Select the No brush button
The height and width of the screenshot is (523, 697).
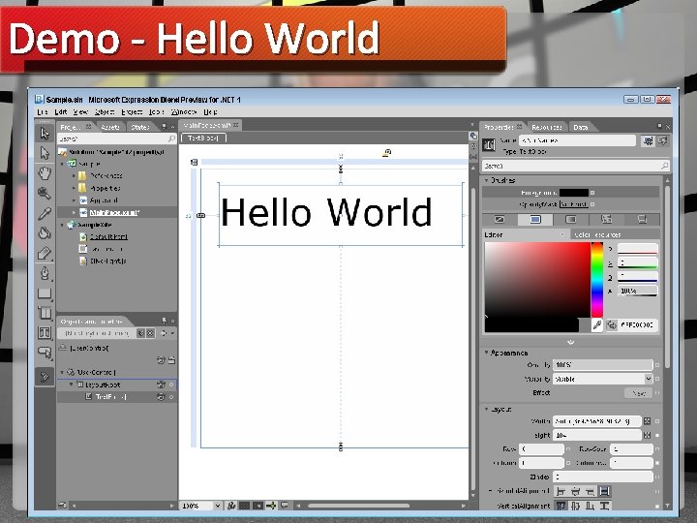point(500,219)
